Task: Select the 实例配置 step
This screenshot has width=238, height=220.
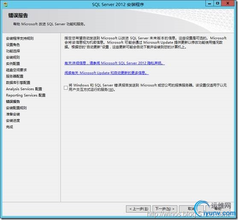Action: (x=13, y=64)
